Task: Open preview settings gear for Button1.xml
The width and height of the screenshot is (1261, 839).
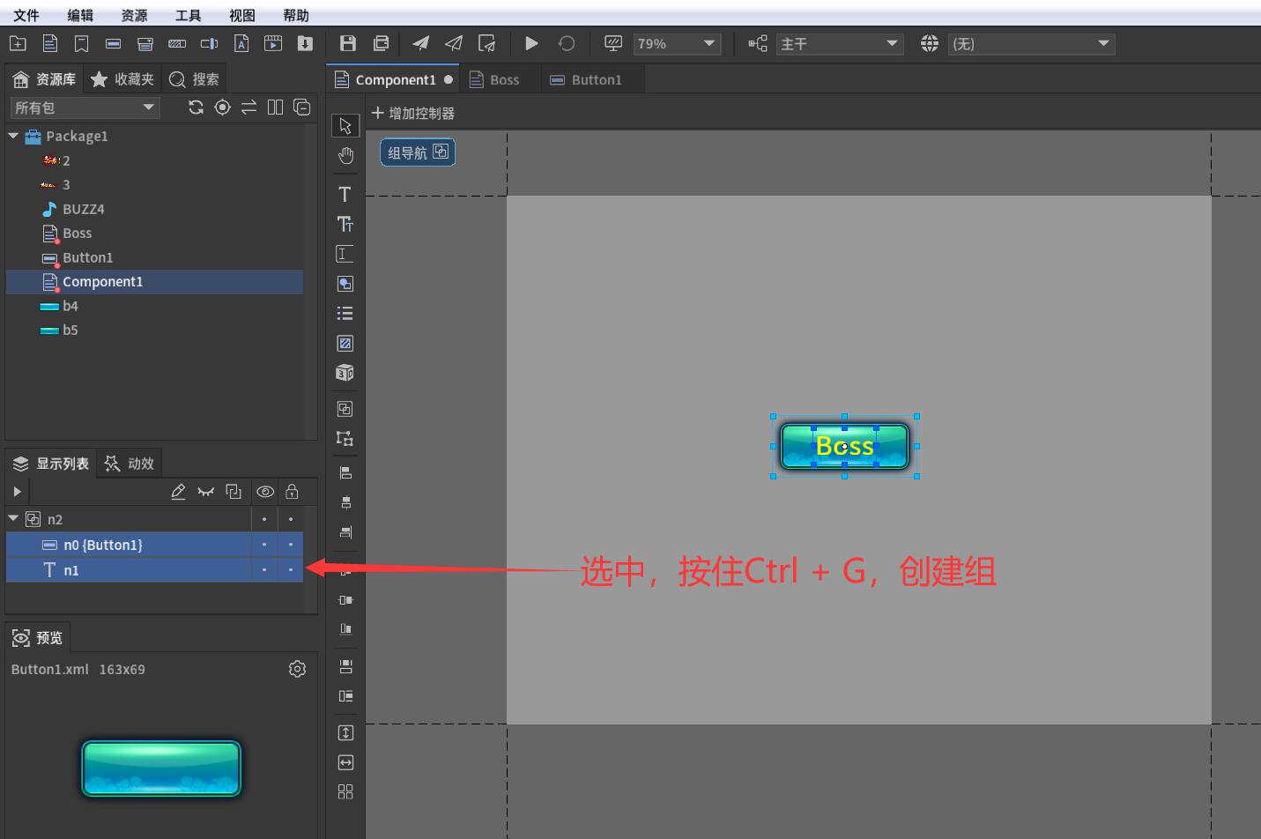Action: pos(297,669)
